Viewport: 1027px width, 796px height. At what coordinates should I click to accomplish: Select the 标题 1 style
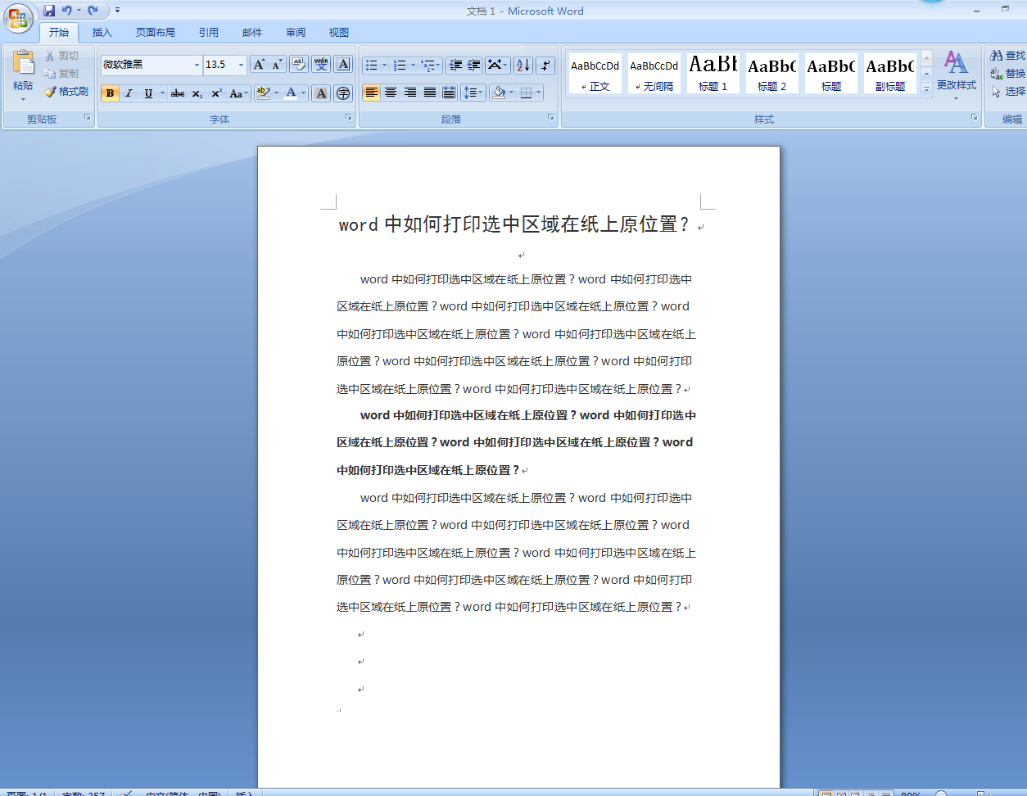(713, 74)
